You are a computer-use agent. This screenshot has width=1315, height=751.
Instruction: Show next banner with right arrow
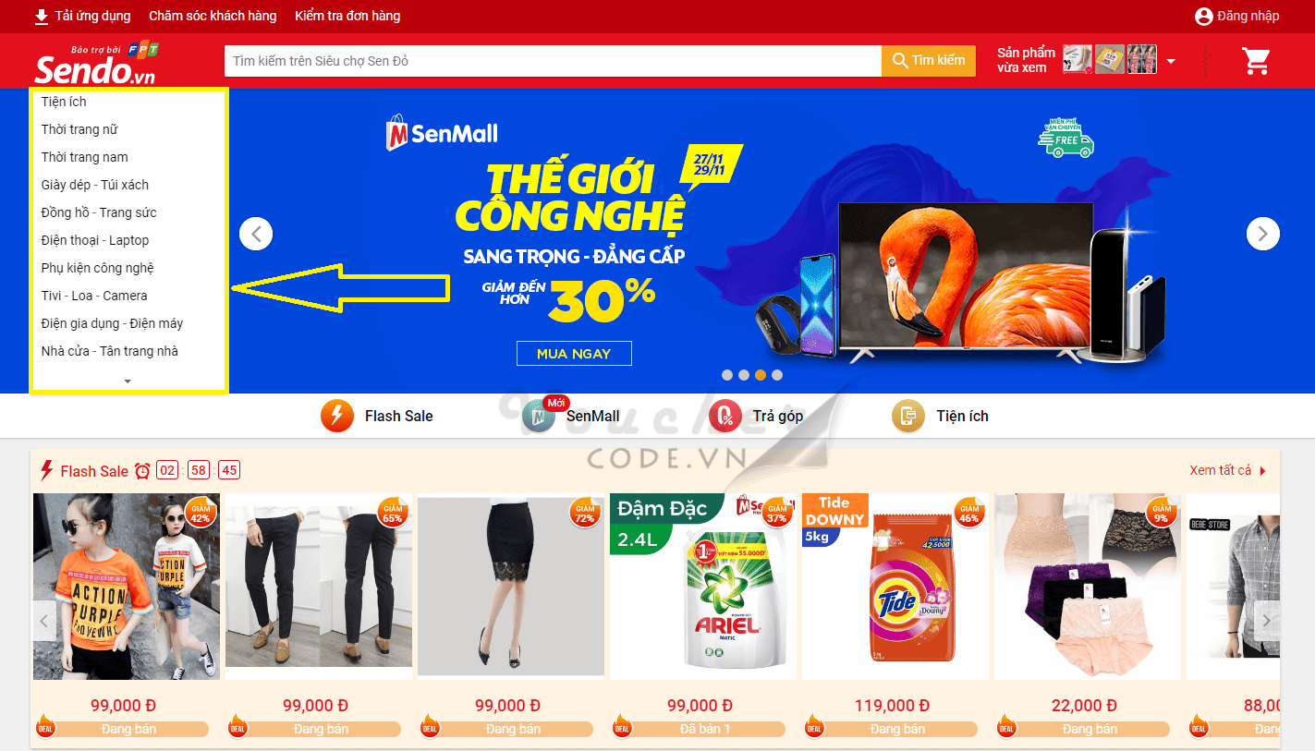1263,234
